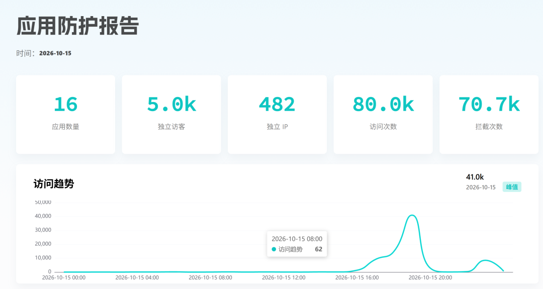Viewport: 543px width, 289px height.
Task: Click the 应用防护报告 page title
Action: click(77, 26)
